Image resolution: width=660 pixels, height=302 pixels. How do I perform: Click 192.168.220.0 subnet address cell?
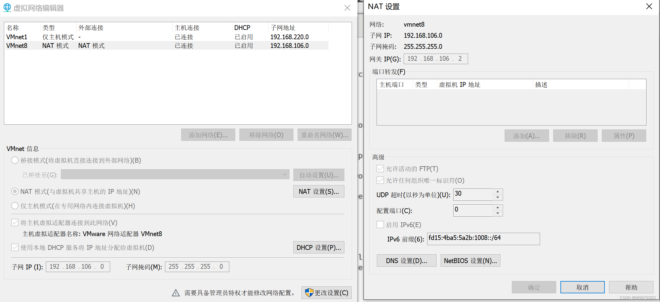point(289,37)
